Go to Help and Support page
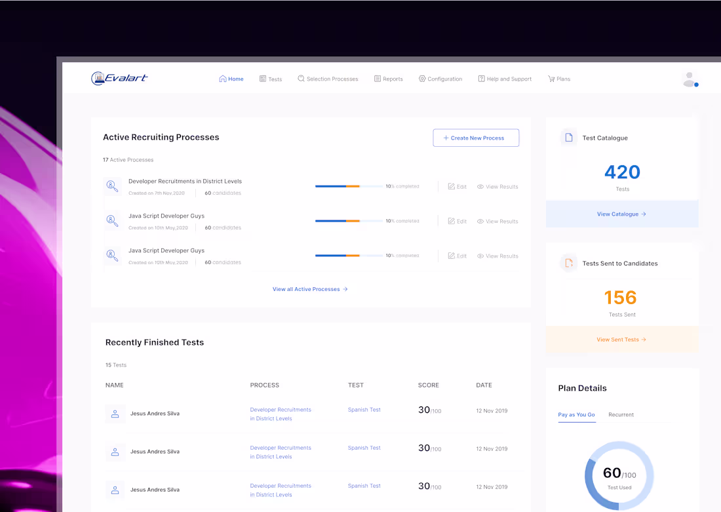This screenshot has height=512, width=721. (505, 79)
